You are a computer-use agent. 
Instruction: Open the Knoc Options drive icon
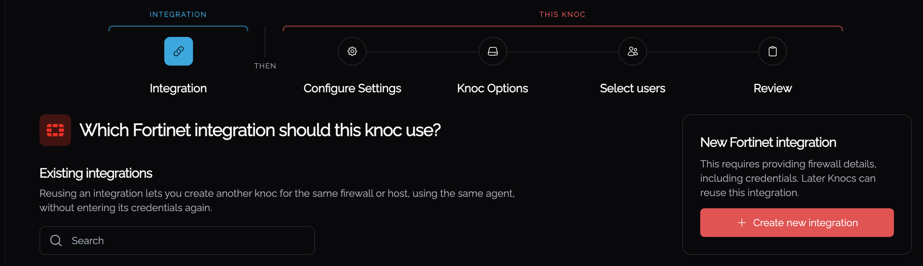pos(493,51)
